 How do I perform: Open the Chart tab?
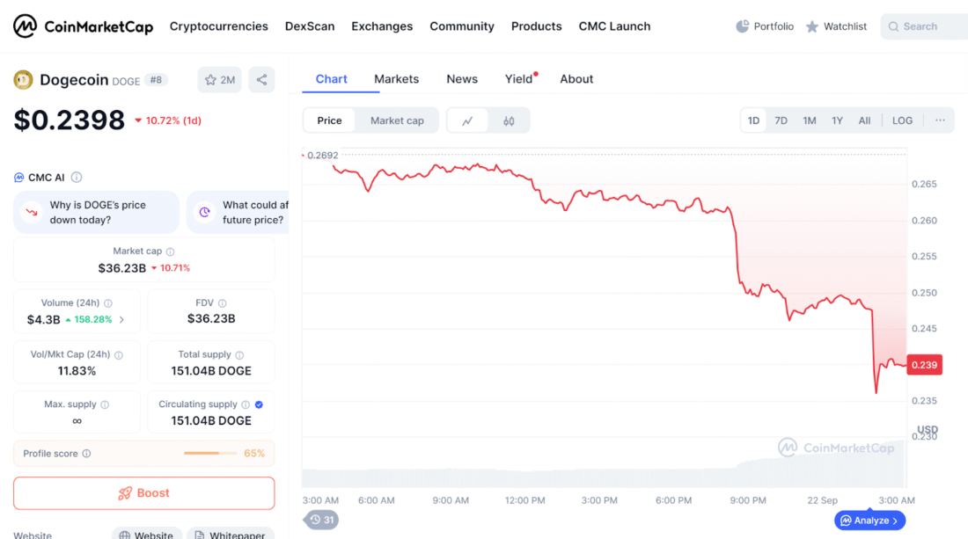point(332,79)
